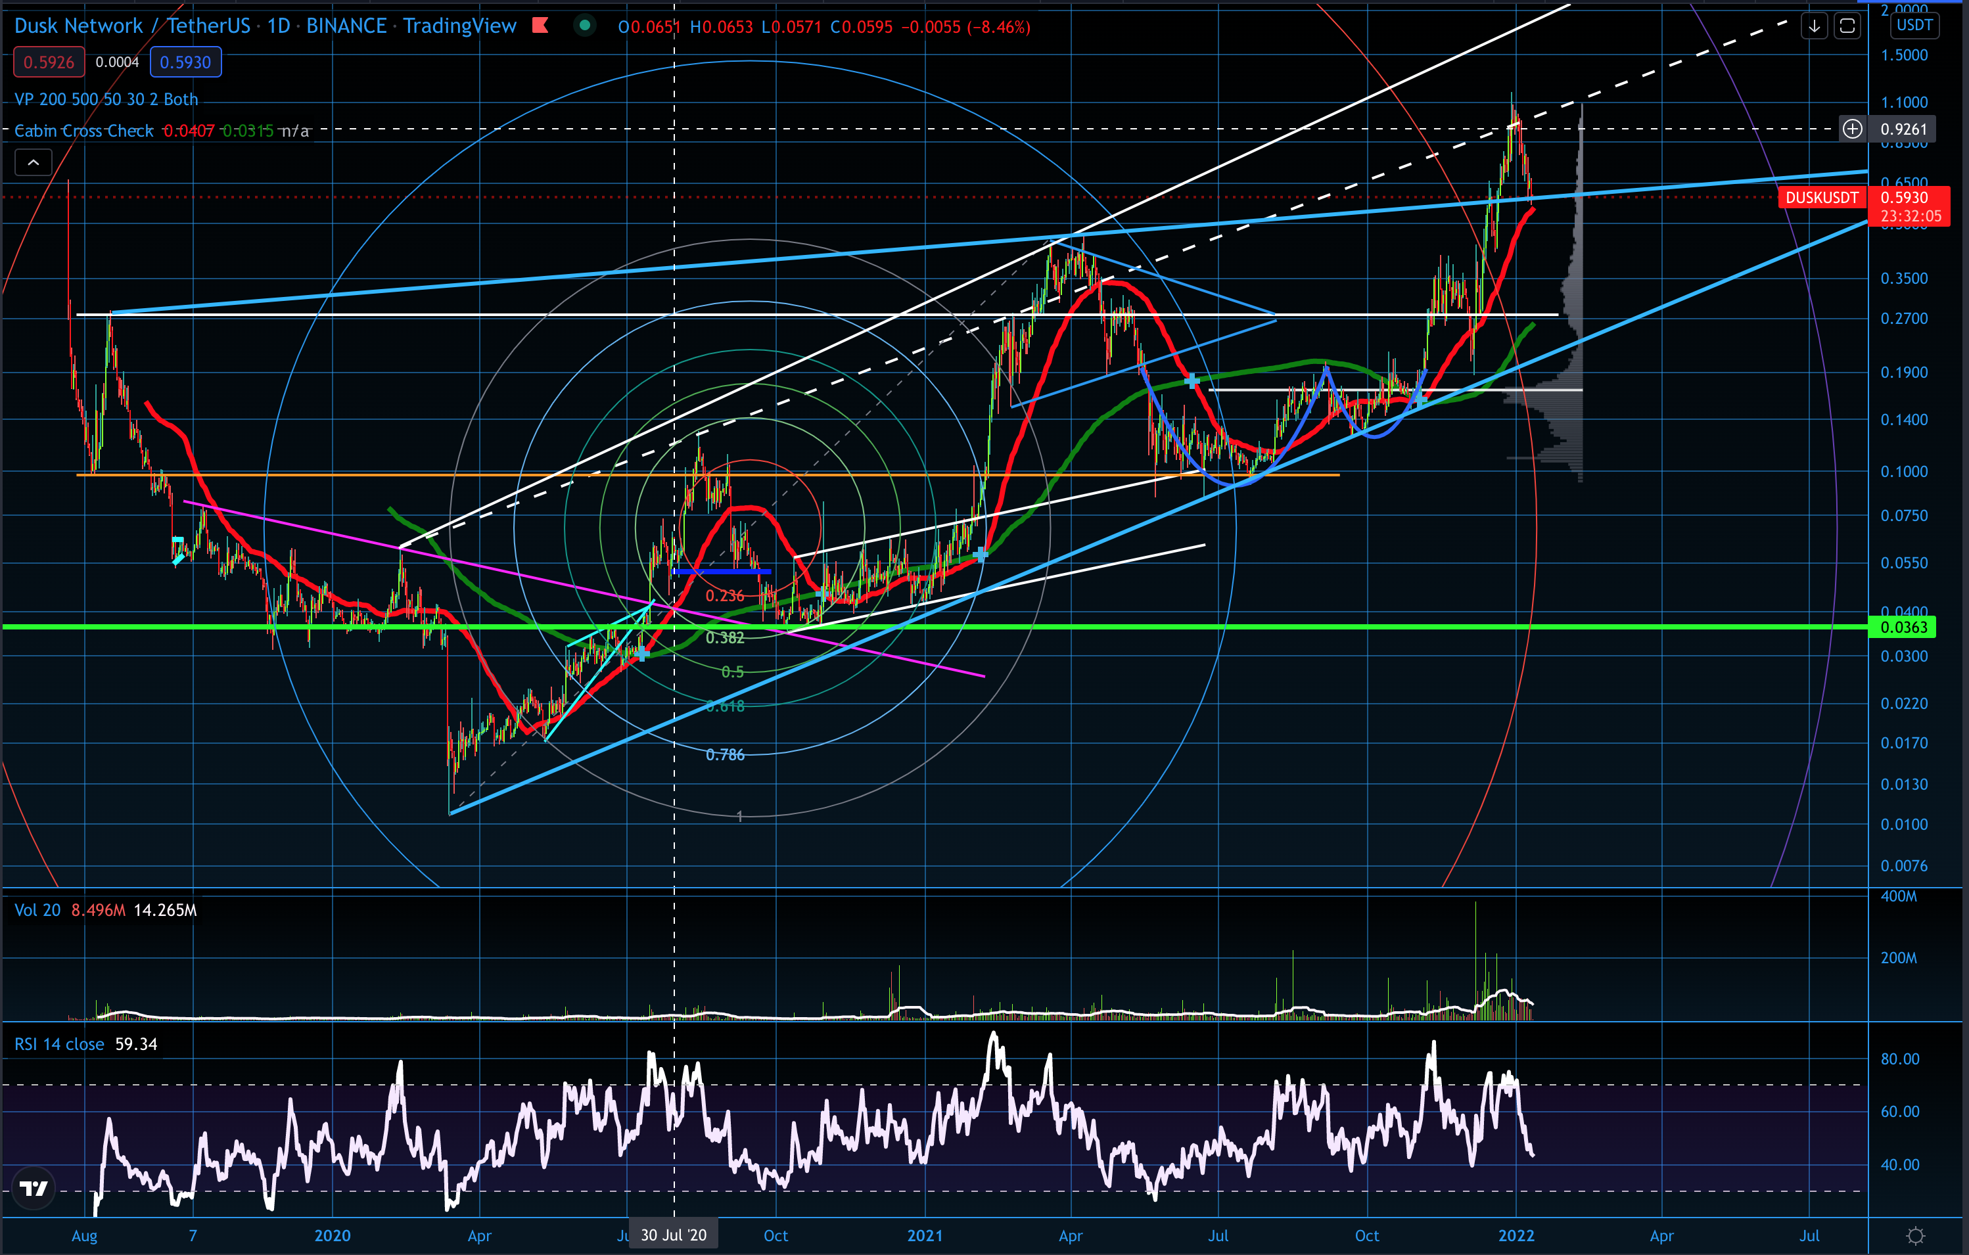Click the red sell price 0.5926 button
This screenshot has width=1969, height=1255.
tap(49, 62)
